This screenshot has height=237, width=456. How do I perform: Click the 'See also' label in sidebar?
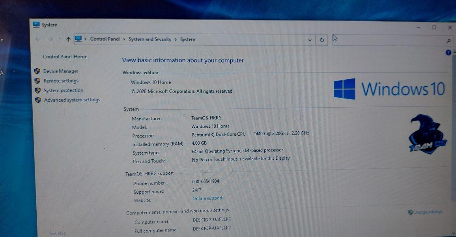[58, 233]
